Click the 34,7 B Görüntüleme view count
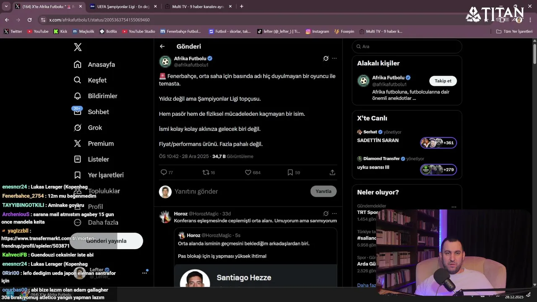537x302 pixels. coord(233,156)
